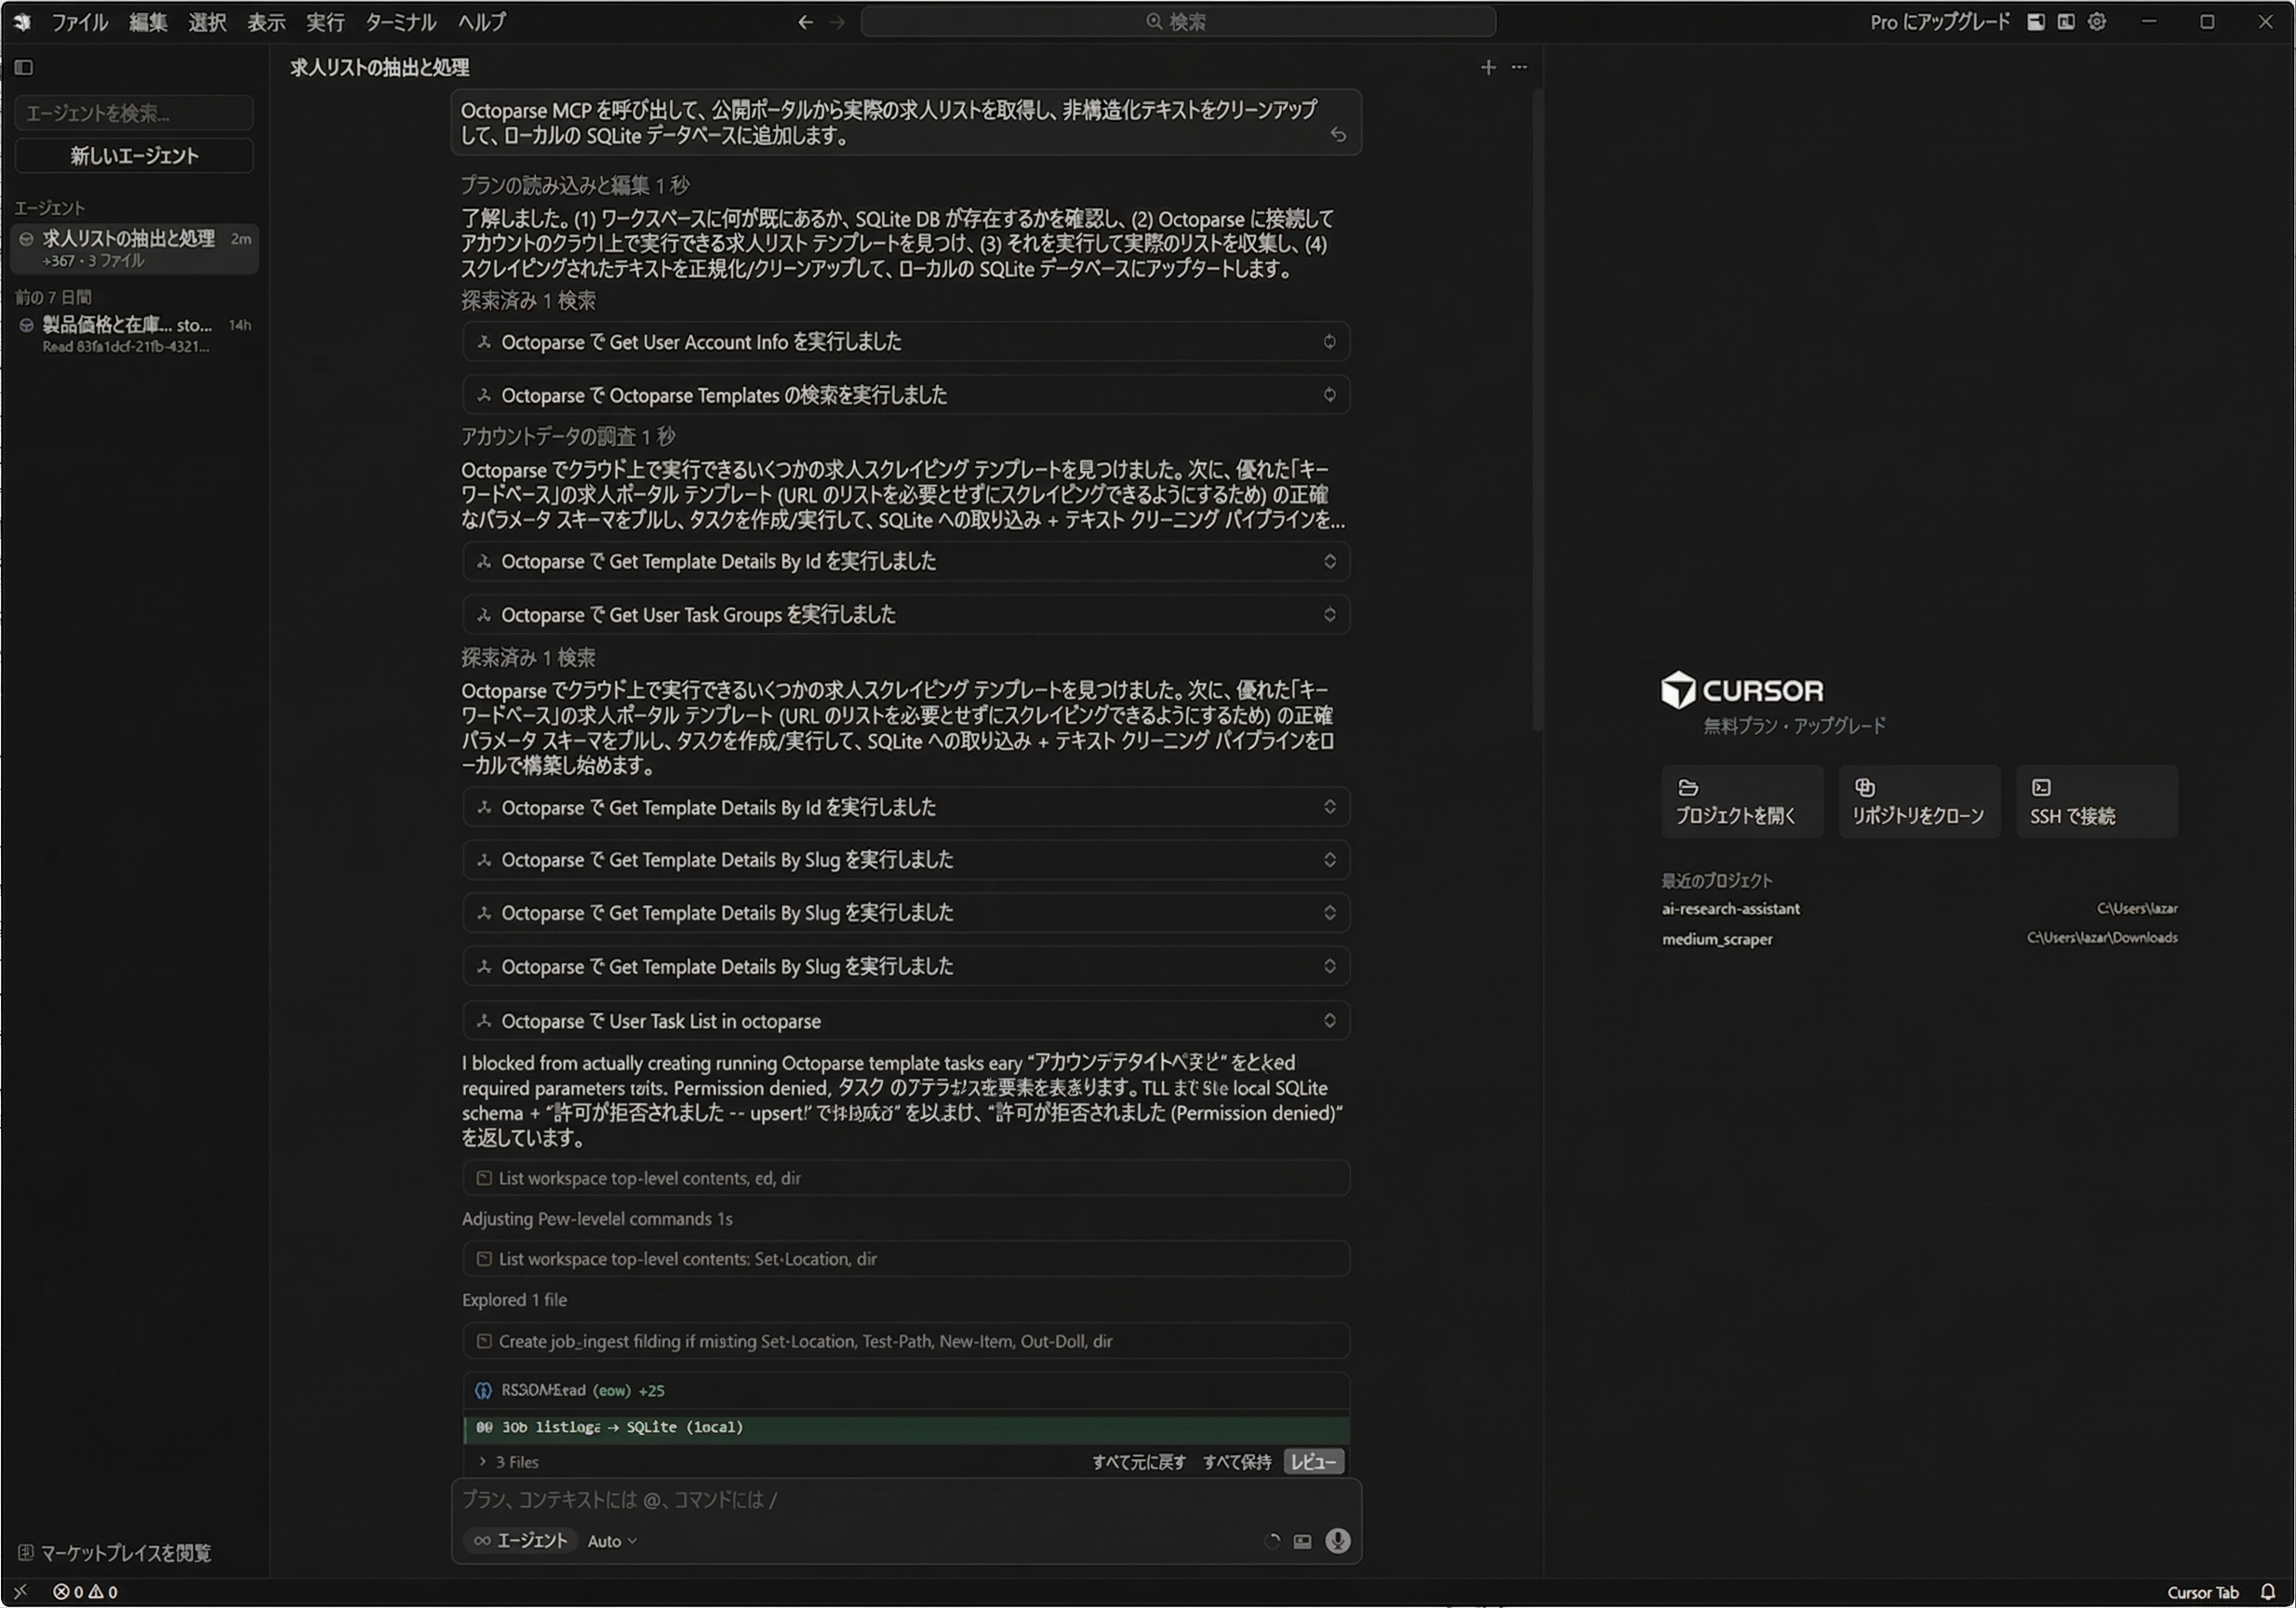Focus the エージェントを検索 search field
This screenshot has width=2296, height=1608.
134,113
